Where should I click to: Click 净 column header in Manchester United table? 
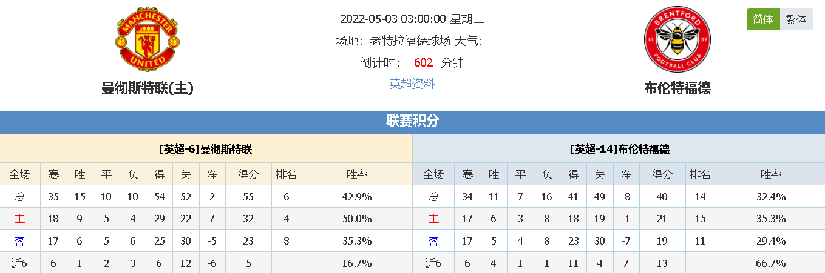pos(212,174)
